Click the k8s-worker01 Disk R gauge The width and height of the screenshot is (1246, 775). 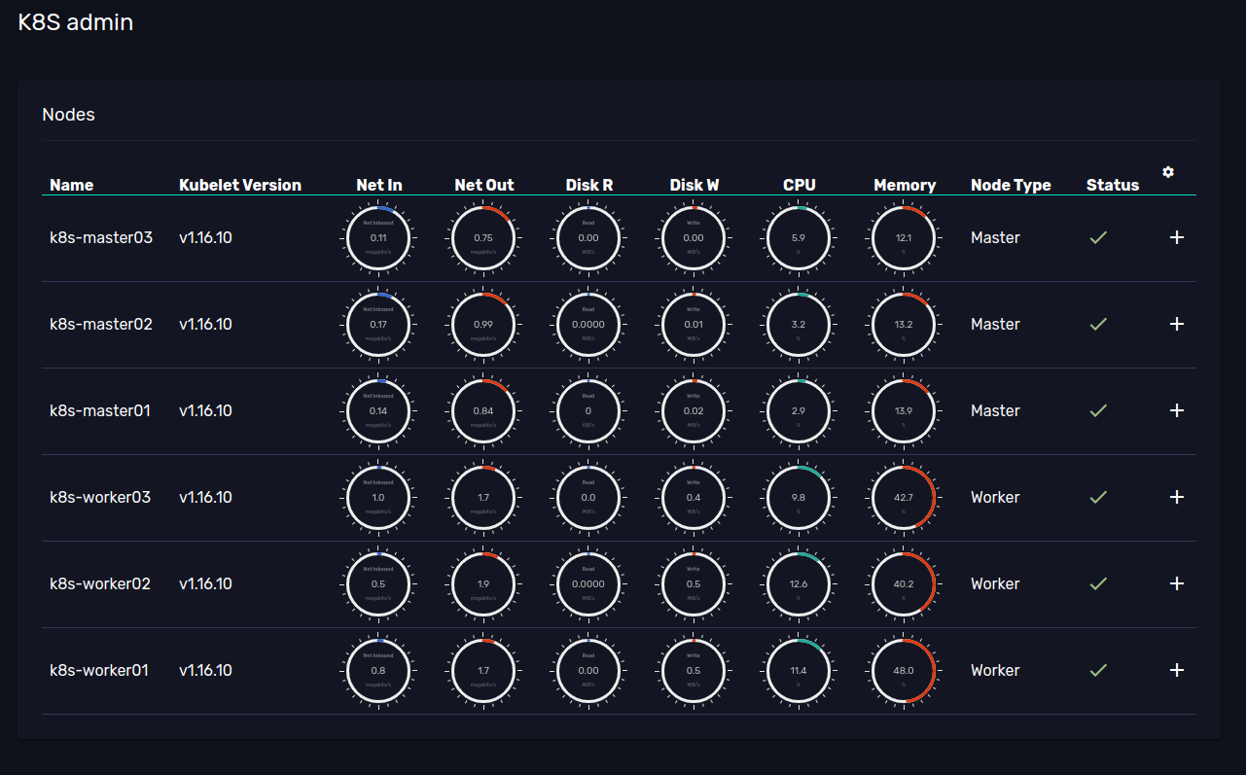click(589, 670)
